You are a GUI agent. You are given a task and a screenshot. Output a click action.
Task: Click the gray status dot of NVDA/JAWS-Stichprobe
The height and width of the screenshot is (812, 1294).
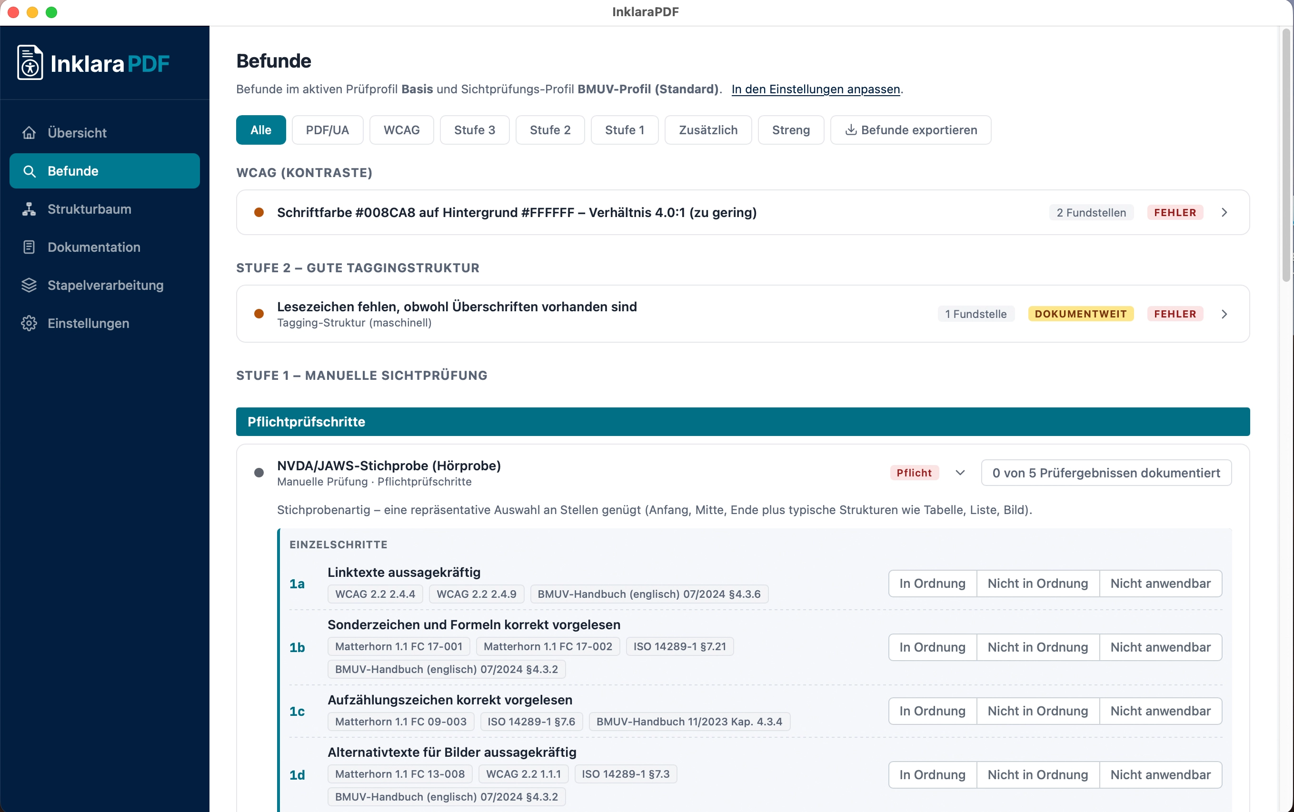(x=259, y=473)
